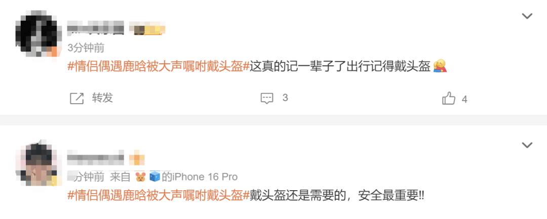Click the like count 4

[x=464, y=100]
